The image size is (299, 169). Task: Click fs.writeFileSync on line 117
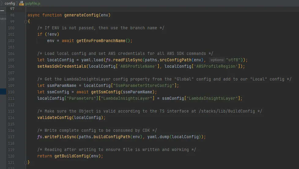coord(57,137)
